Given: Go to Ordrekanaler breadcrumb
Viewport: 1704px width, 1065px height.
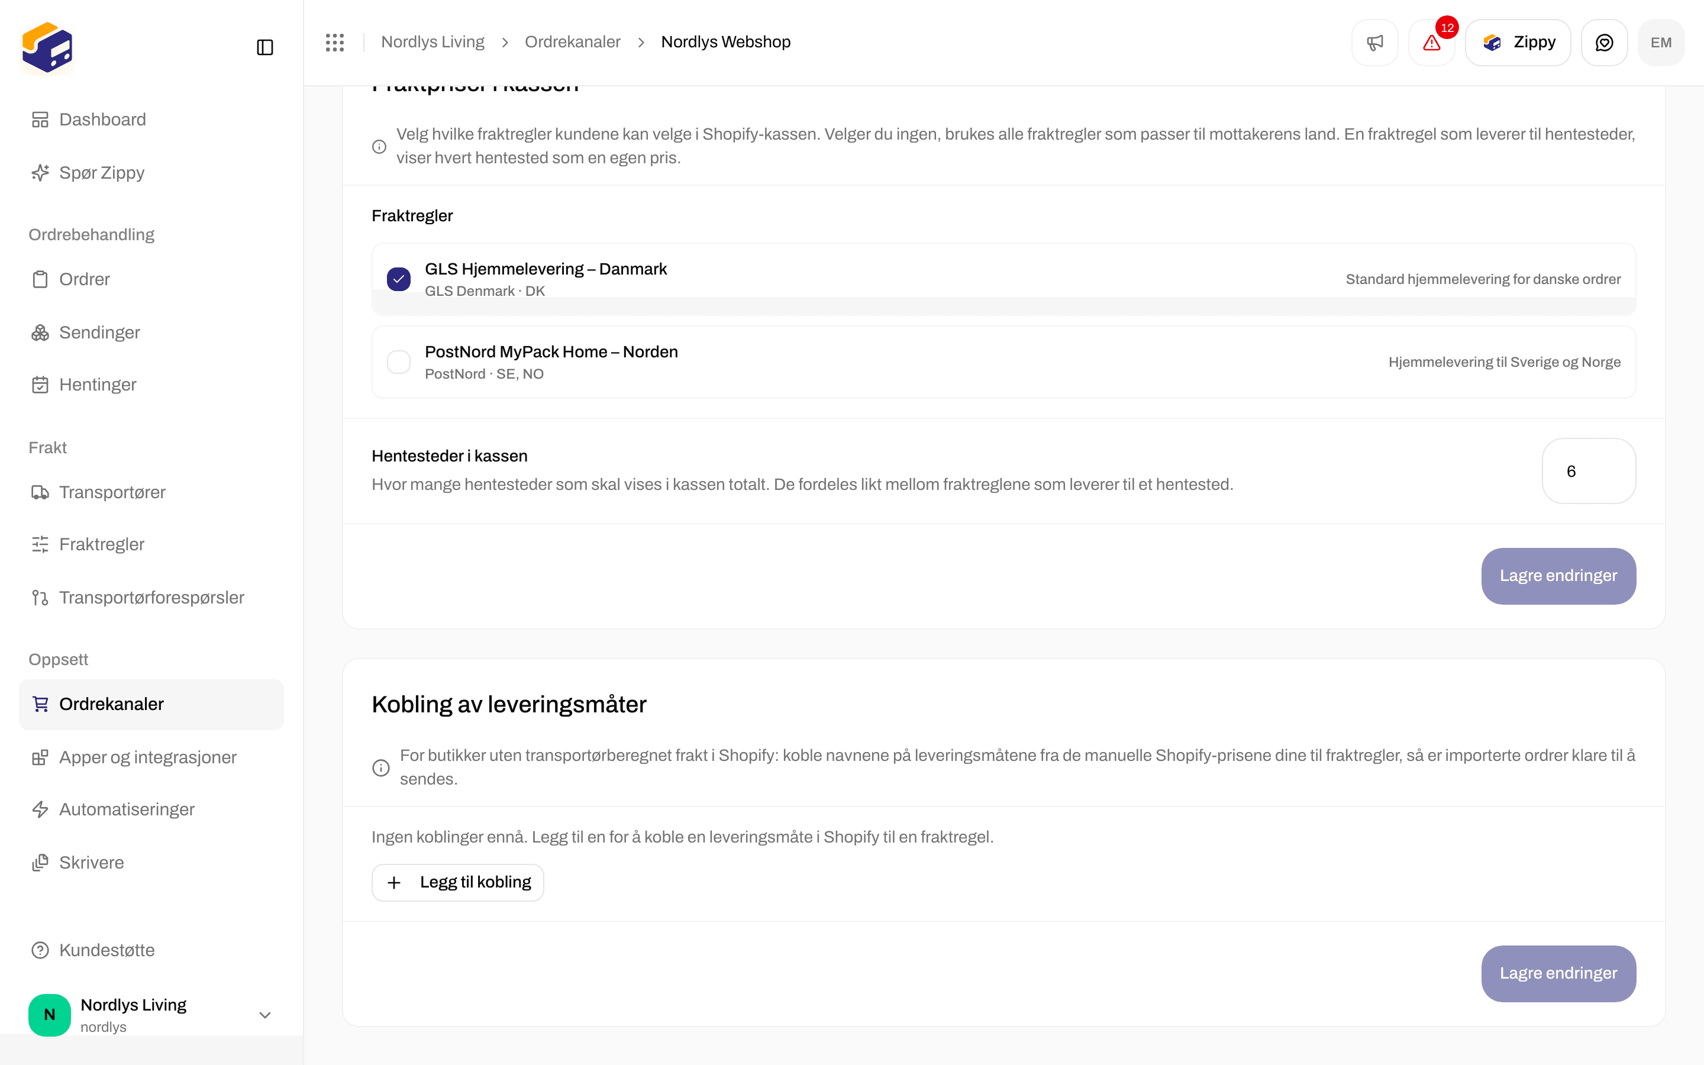Looking at the screenshot, I should 573,42.
